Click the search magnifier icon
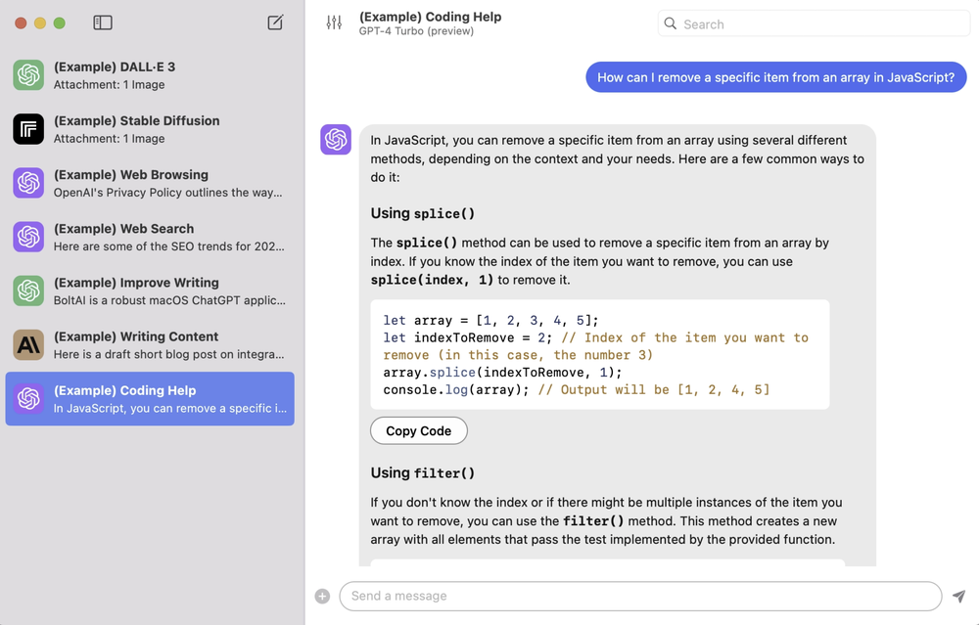979x625 pixels. coord(670,23)
